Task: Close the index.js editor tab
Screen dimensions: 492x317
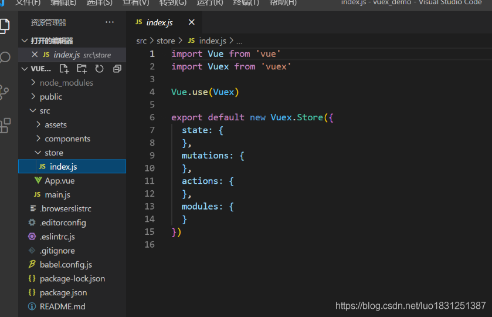Action: click(x=191, y=22)
